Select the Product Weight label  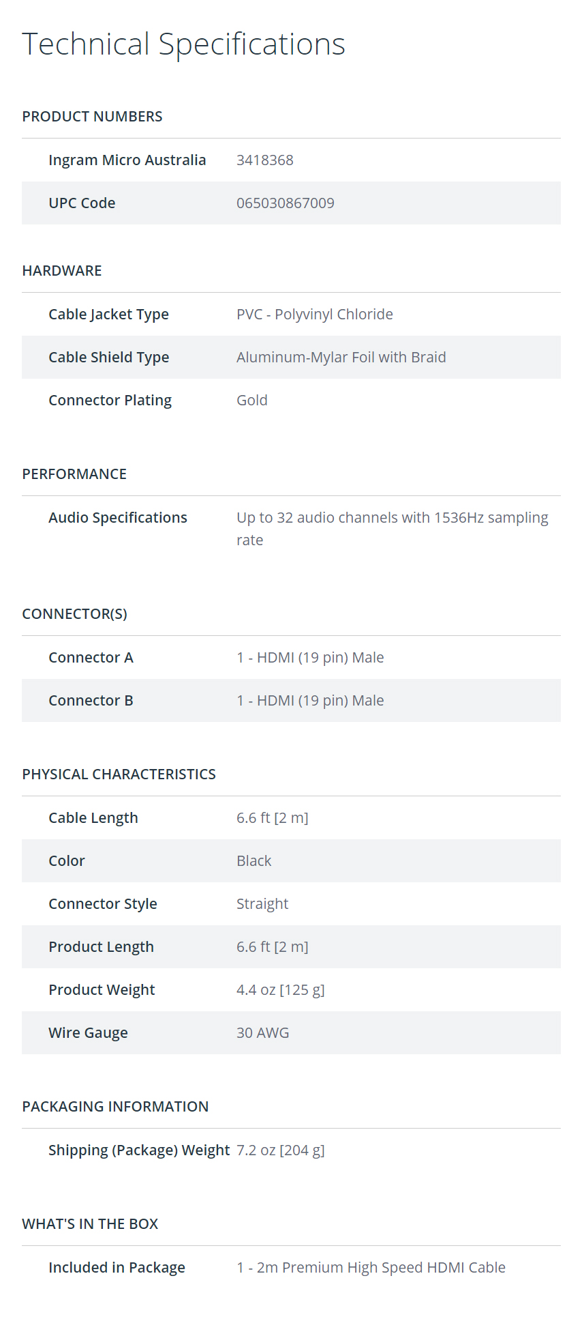[x=102, y=990]
